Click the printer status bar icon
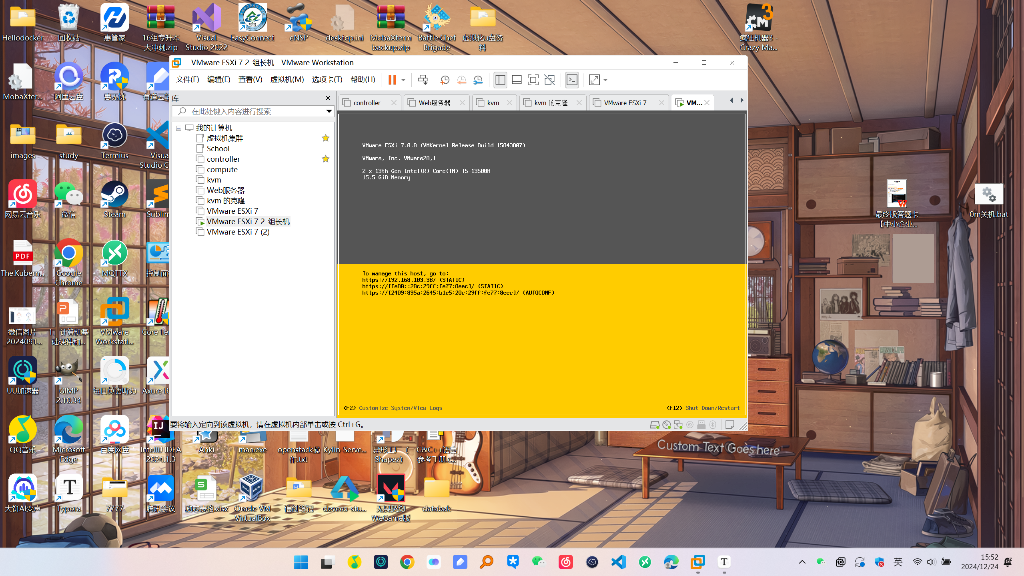Image resolution: width=1024 pixels, height=576 pixels. (x=701, y=425)
